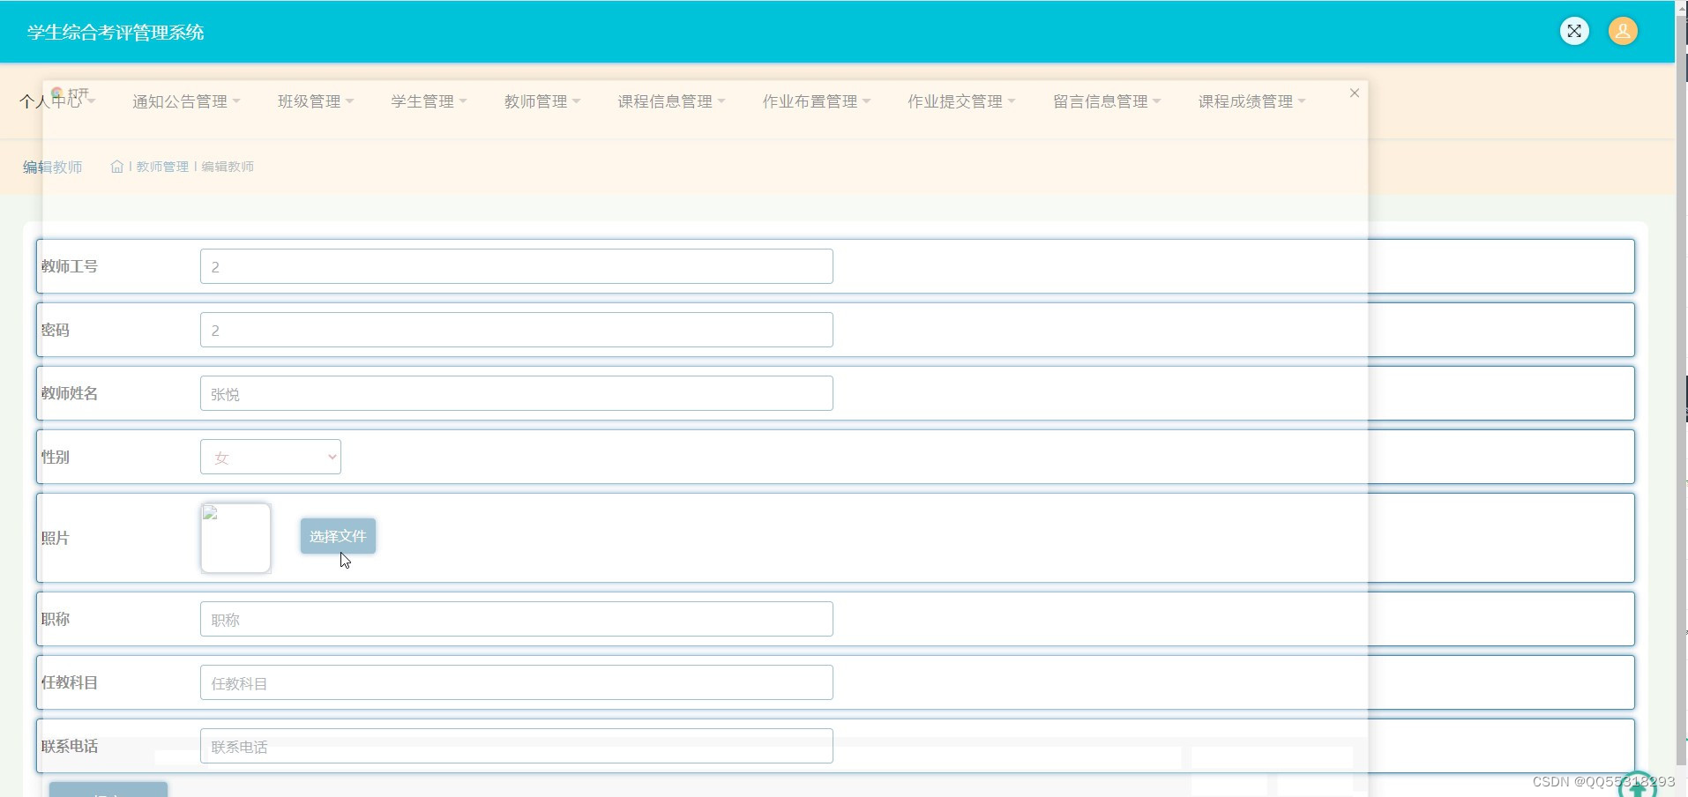Screen dimensions: 1688x797
Task: Open the user avatar icon menu
Action: (x=1623, y=31)
